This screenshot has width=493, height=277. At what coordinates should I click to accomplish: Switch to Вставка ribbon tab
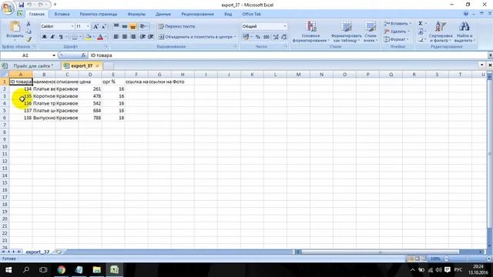(x=62, y=14)
